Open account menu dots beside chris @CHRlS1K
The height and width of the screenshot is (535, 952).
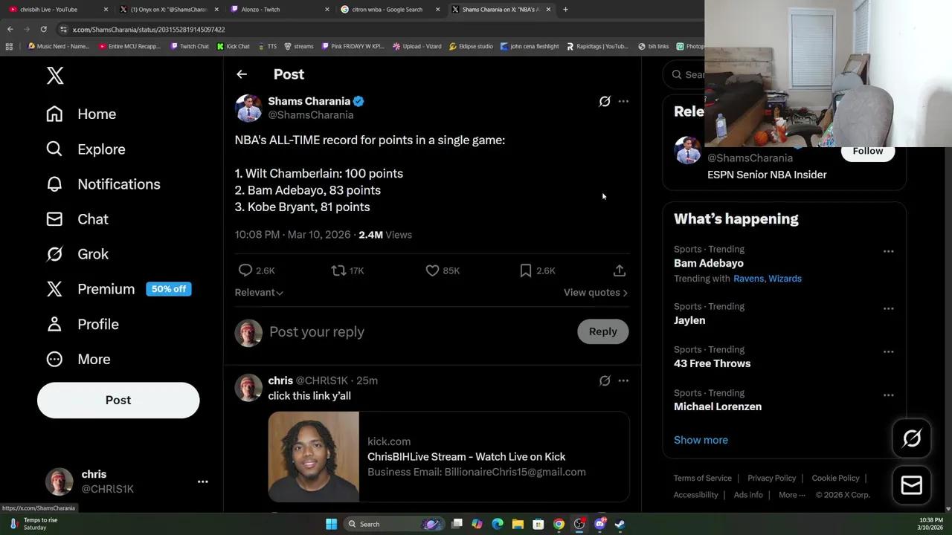pos(202,481)
